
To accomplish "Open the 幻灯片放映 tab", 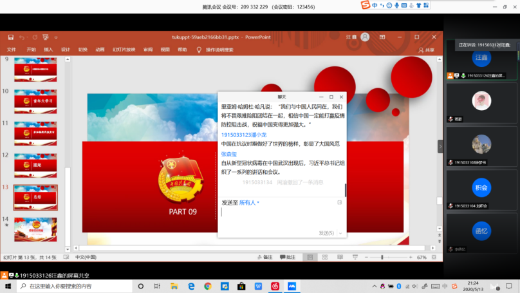I will point(124,50).
